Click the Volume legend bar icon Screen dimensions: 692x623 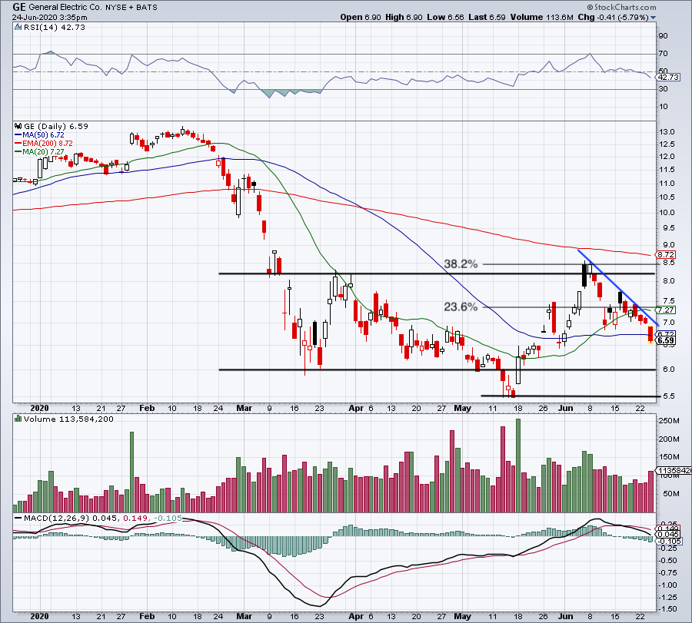coord(18,419)
